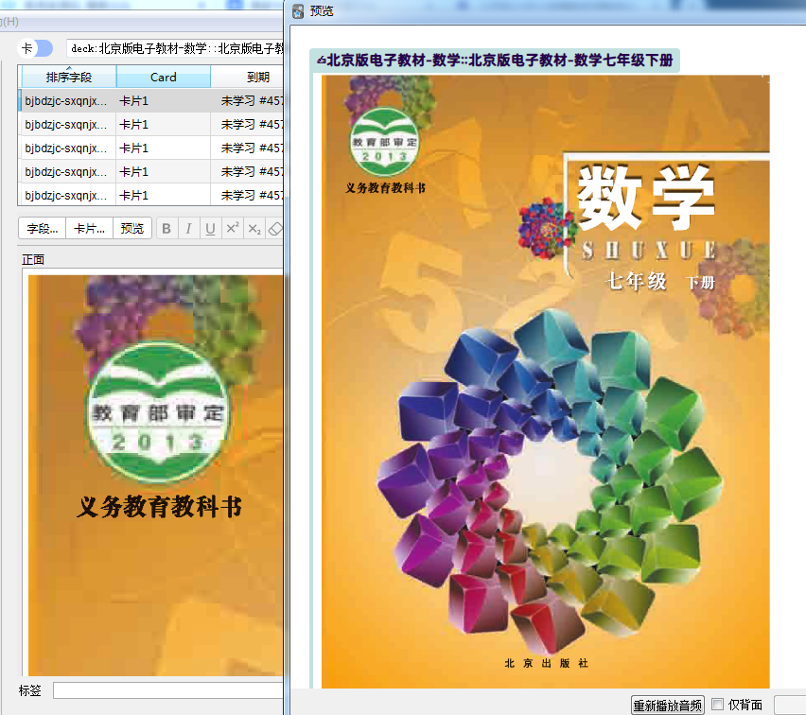Click the 到期 column header
Image resolution: width=806 pixels, height=715 pixels.
pyautogui.click(x=247, y=78)
